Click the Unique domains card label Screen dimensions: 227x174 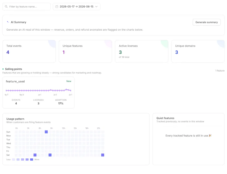(x=185, y=46)
